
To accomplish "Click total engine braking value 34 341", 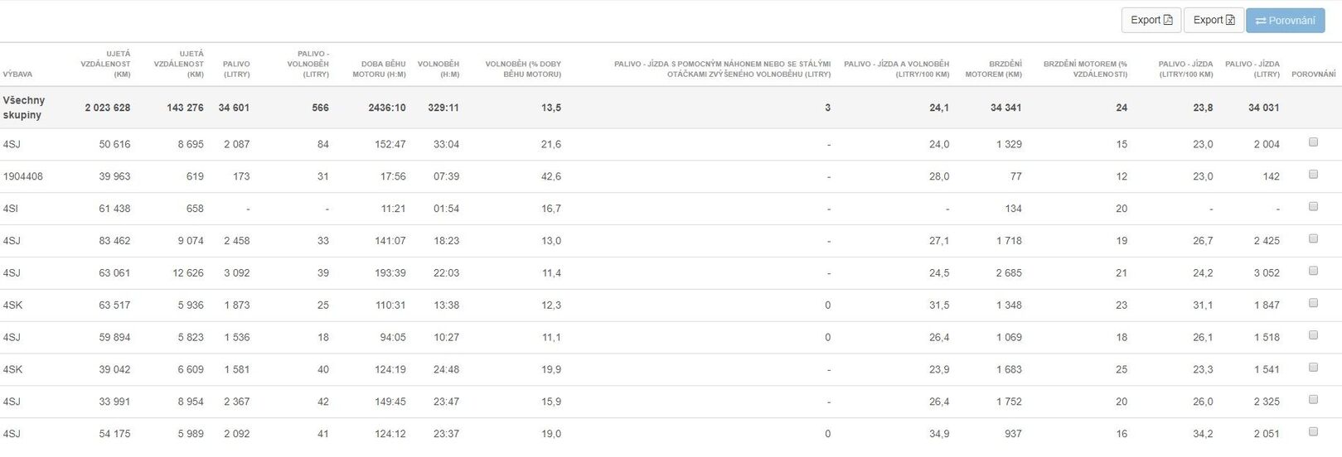I will click(x=1005, y=108).
